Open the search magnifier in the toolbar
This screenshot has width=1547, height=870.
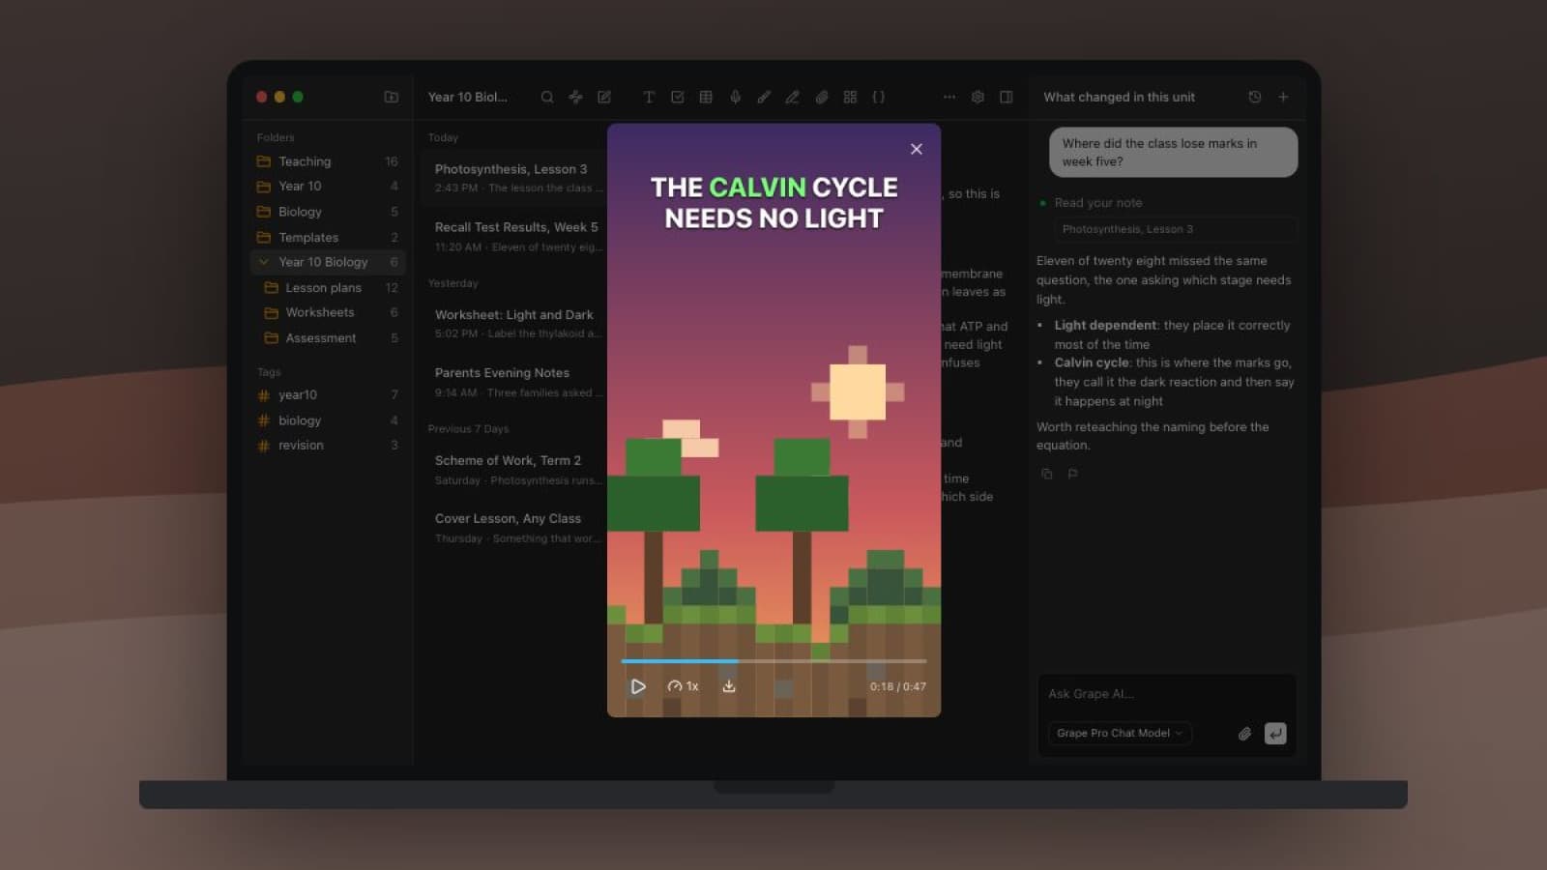click(x=547, y=97)
